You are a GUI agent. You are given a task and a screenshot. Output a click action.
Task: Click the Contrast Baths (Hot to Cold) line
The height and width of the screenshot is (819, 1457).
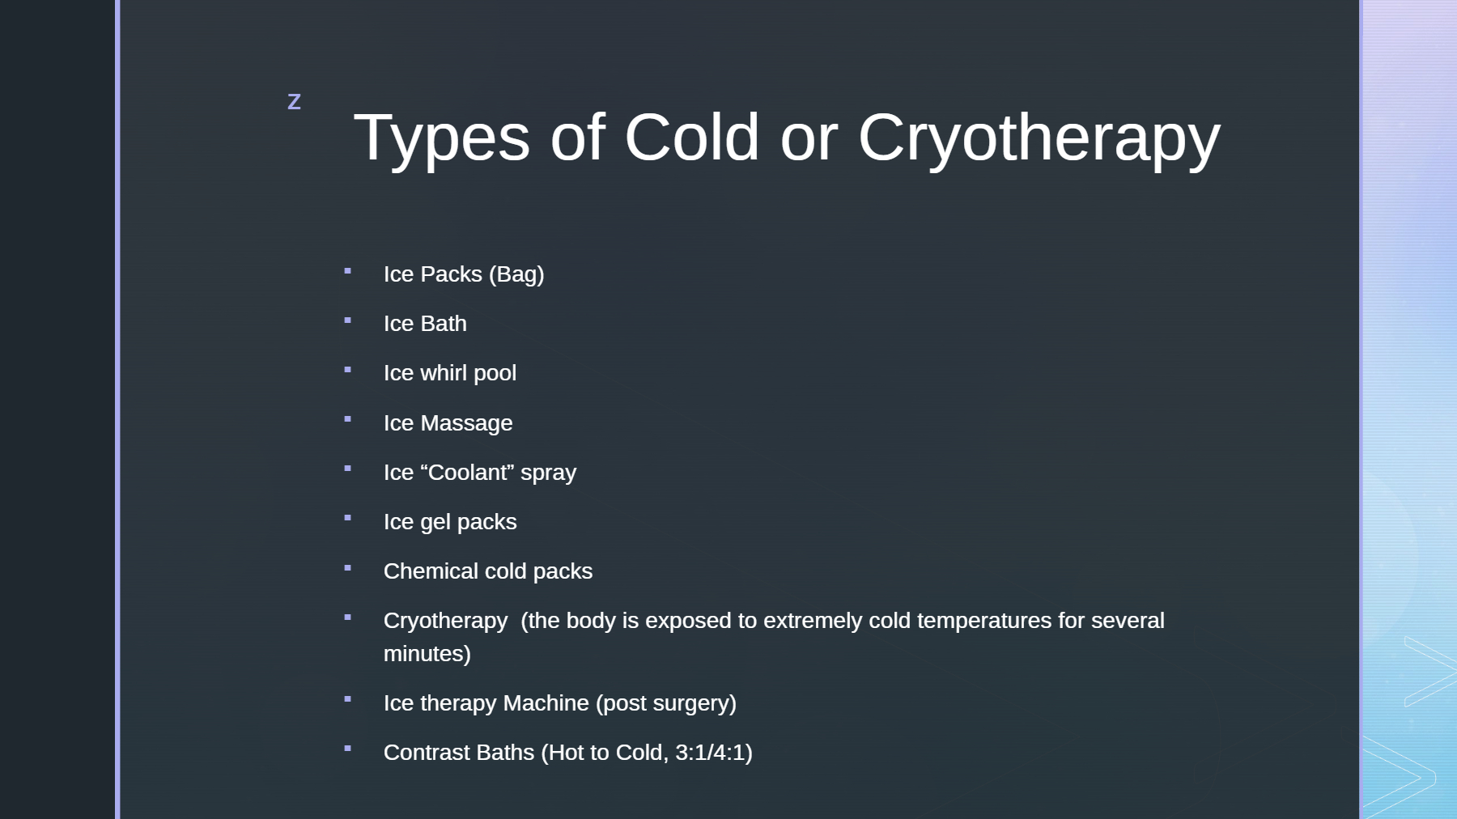pos(568,753)
